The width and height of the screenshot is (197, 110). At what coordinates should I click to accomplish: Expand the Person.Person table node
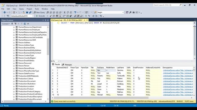click(x=14, y=66)
